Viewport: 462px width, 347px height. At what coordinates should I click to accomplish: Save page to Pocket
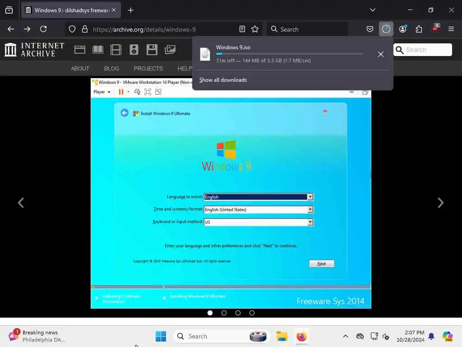click(x=370, y=29)
